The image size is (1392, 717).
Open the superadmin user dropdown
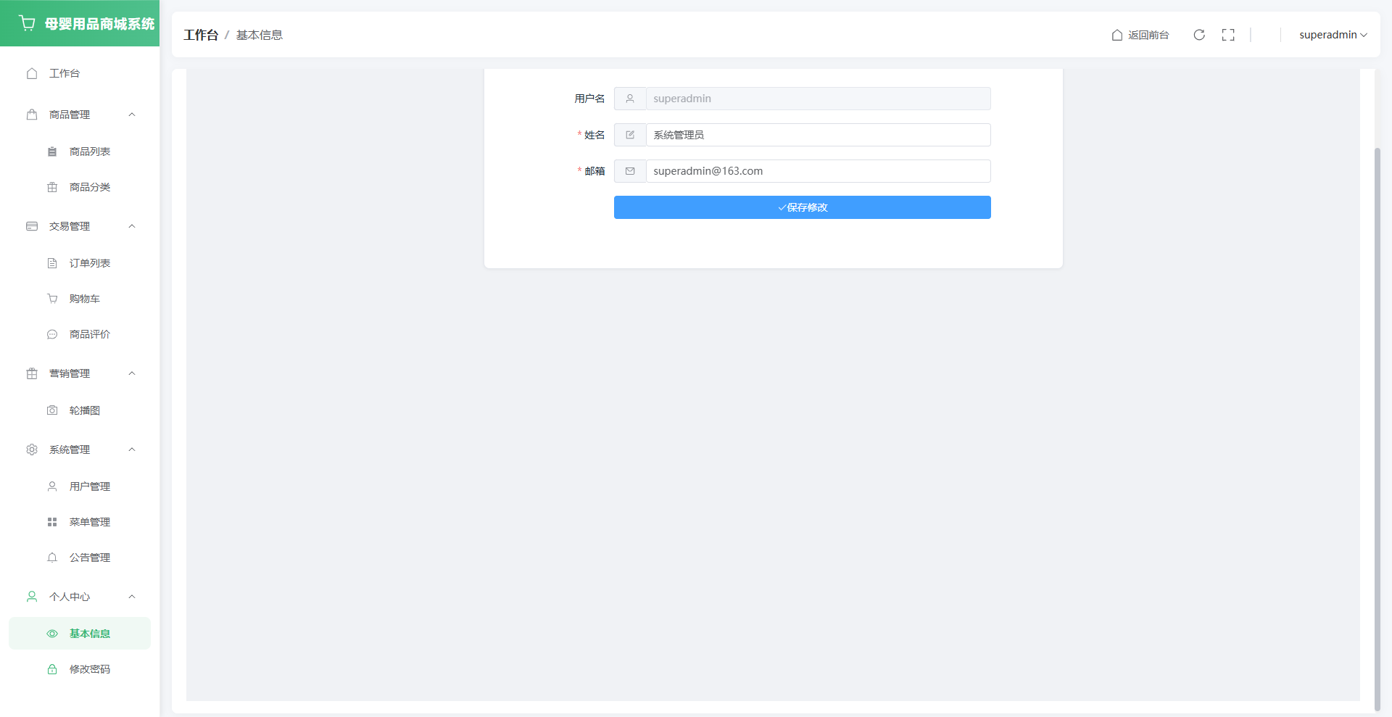point(1333,35)
